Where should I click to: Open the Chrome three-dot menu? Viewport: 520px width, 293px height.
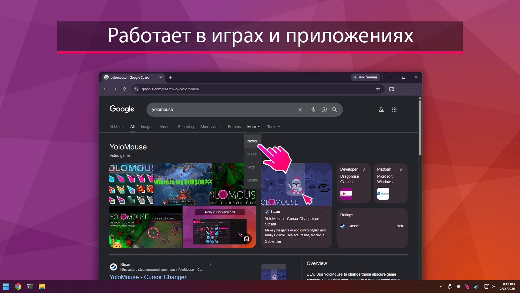416,89
